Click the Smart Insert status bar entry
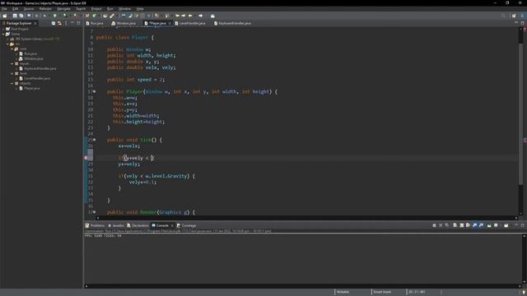This screenshot has width=527, height=296. tap(382, 292)
